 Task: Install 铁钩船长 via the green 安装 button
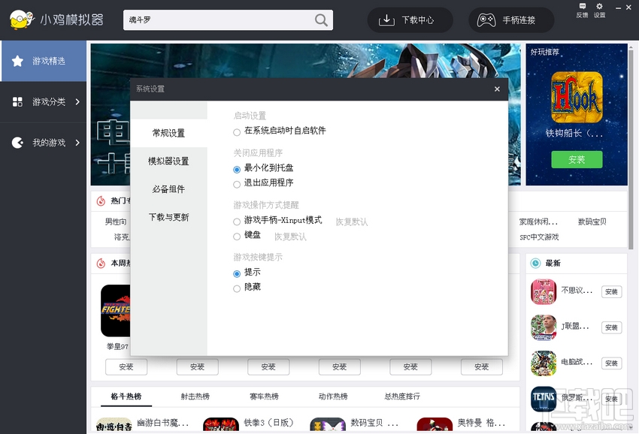[x=576, y=159]
